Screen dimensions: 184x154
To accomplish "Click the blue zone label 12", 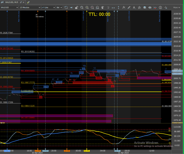I will point(95,68).
